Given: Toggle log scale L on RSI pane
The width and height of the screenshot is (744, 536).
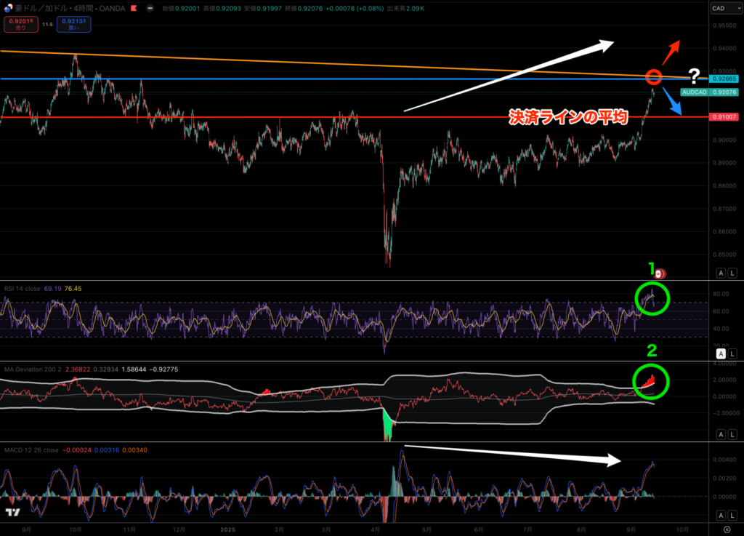Looking at the screenshot, I should click(732, 353).
